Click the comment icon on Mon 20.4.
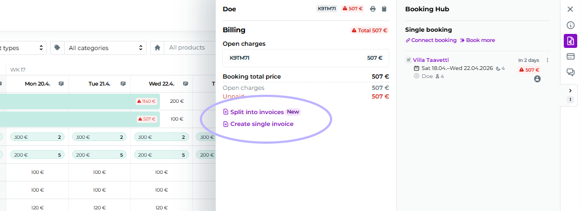 61,84
